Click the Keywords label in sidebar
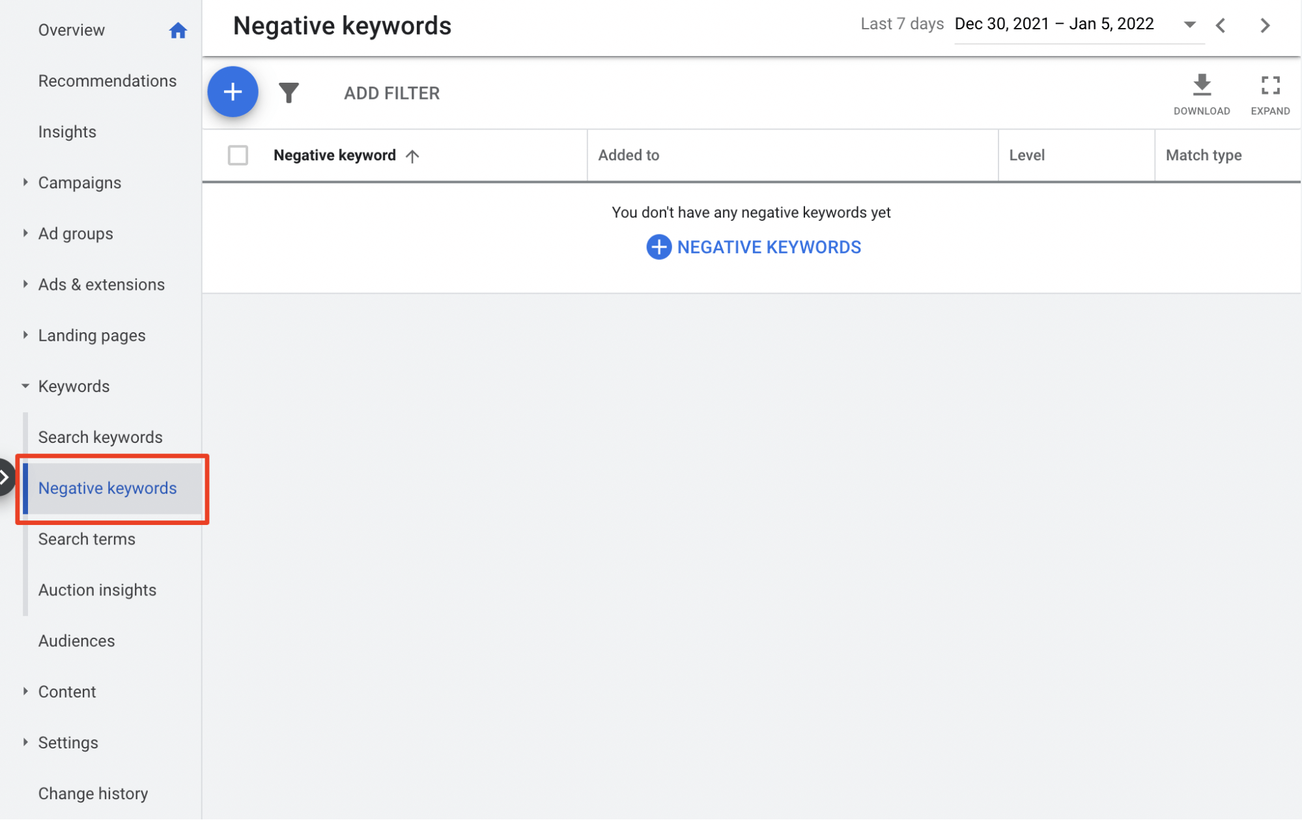This screenshot has width=1302, height=820. point(74,386)
